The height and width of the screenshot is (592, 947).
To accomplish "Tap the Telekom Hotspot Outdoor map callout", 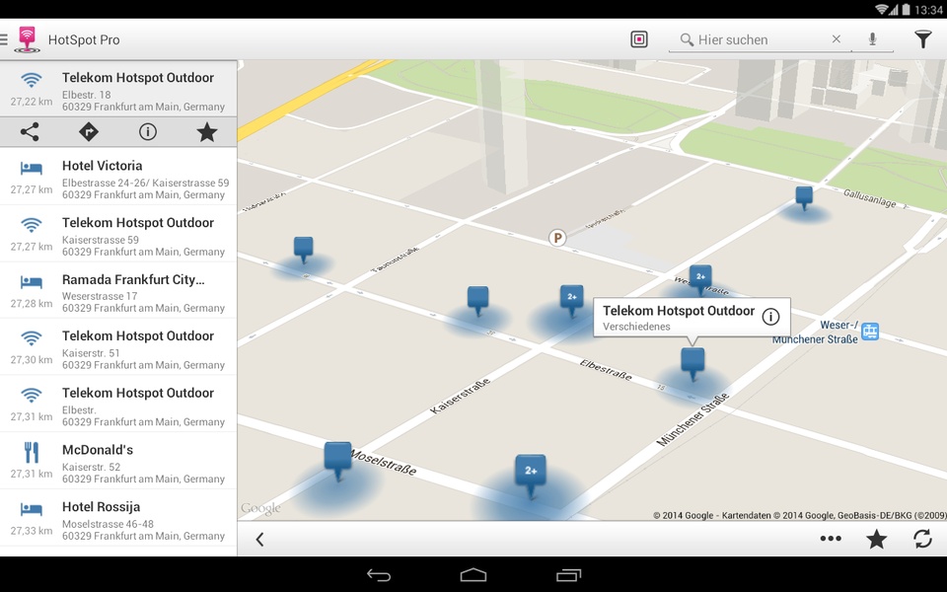I will coord(692,317).
